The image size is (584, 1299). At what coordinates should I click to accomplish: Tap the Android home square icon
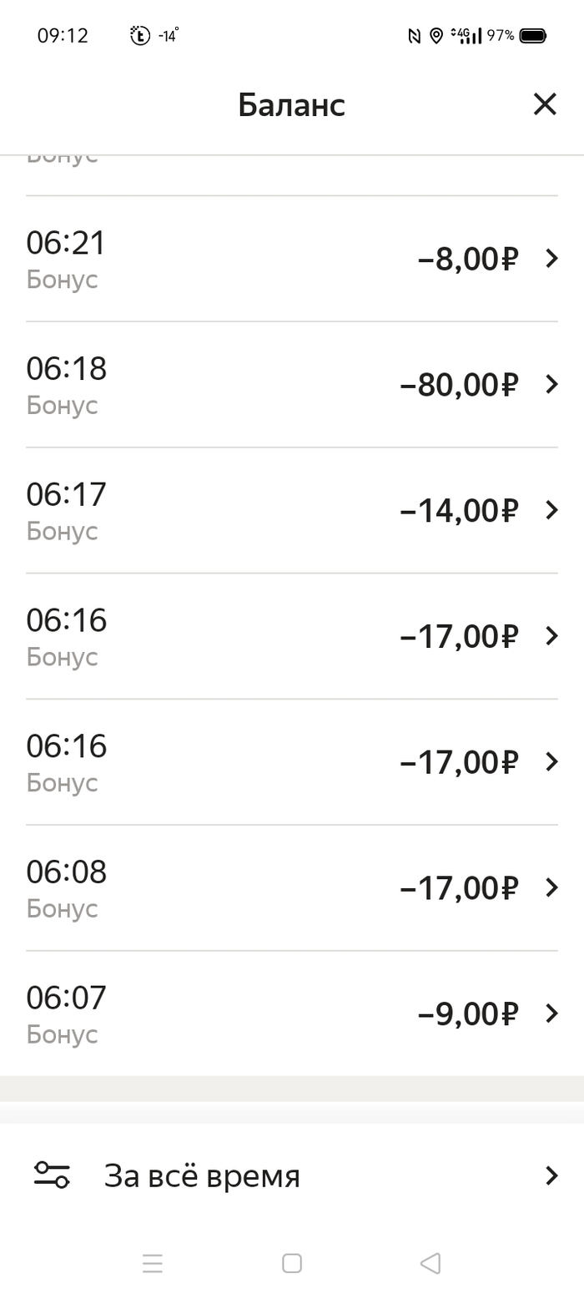pos(292,1263)
